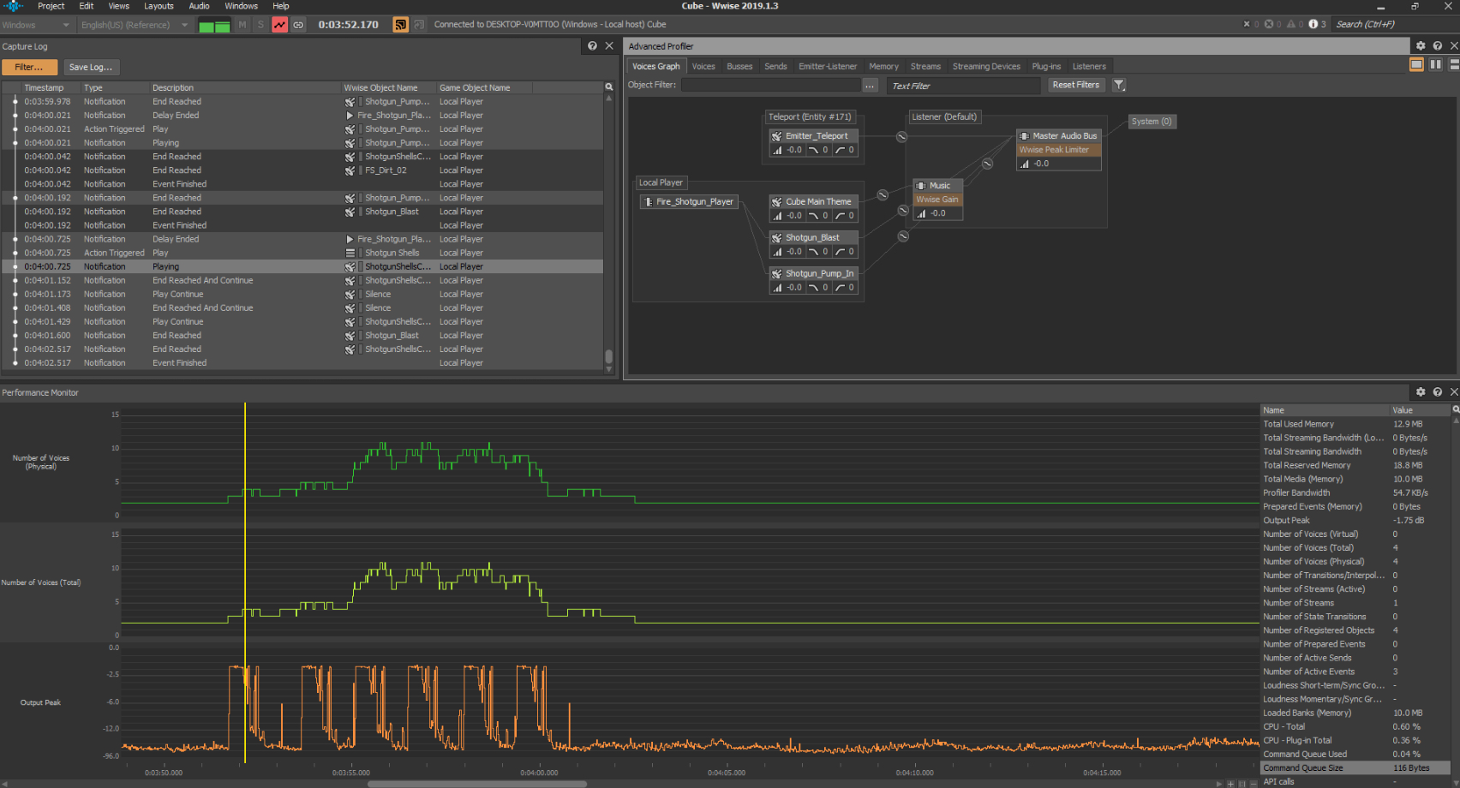Open the Performance Monitor settings gear
The height and width of the screenshot is (788, 1460).
tap(1421, 391)
